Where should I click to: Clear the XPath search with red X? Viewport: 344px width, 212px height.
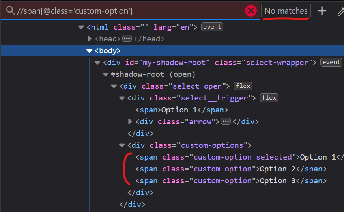click(251, 11)
